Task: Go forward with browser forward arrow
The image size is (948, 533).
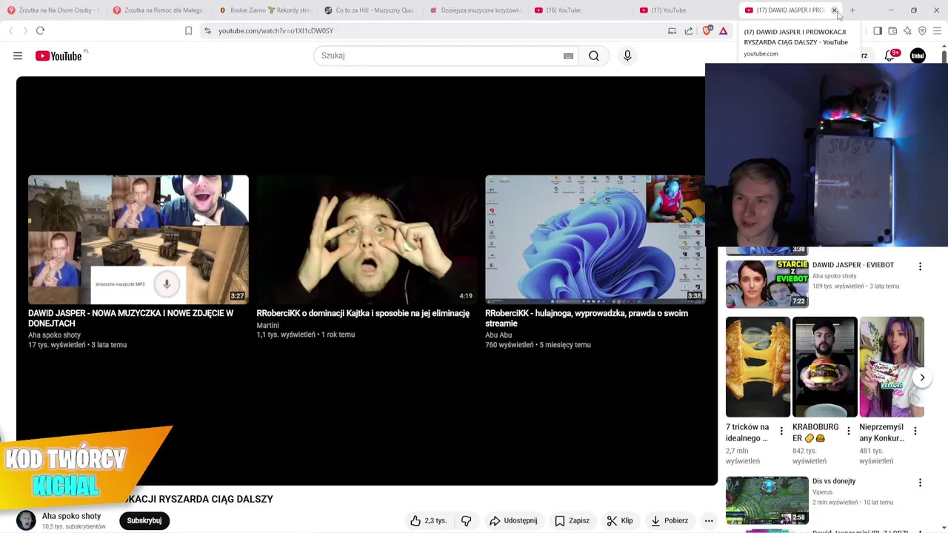Action: coord(25,30)
